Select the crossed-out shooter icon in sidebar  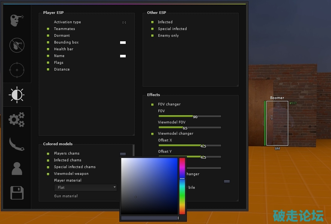(x=17, y=45)
